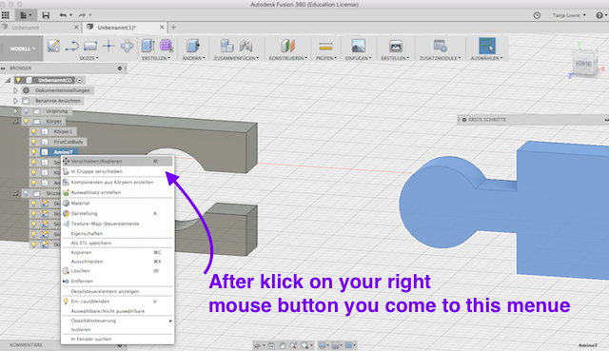Toggle visibility bulb of Unbenannt(1) root
This screenshot has height=351, width=609.
pos(18,80)
